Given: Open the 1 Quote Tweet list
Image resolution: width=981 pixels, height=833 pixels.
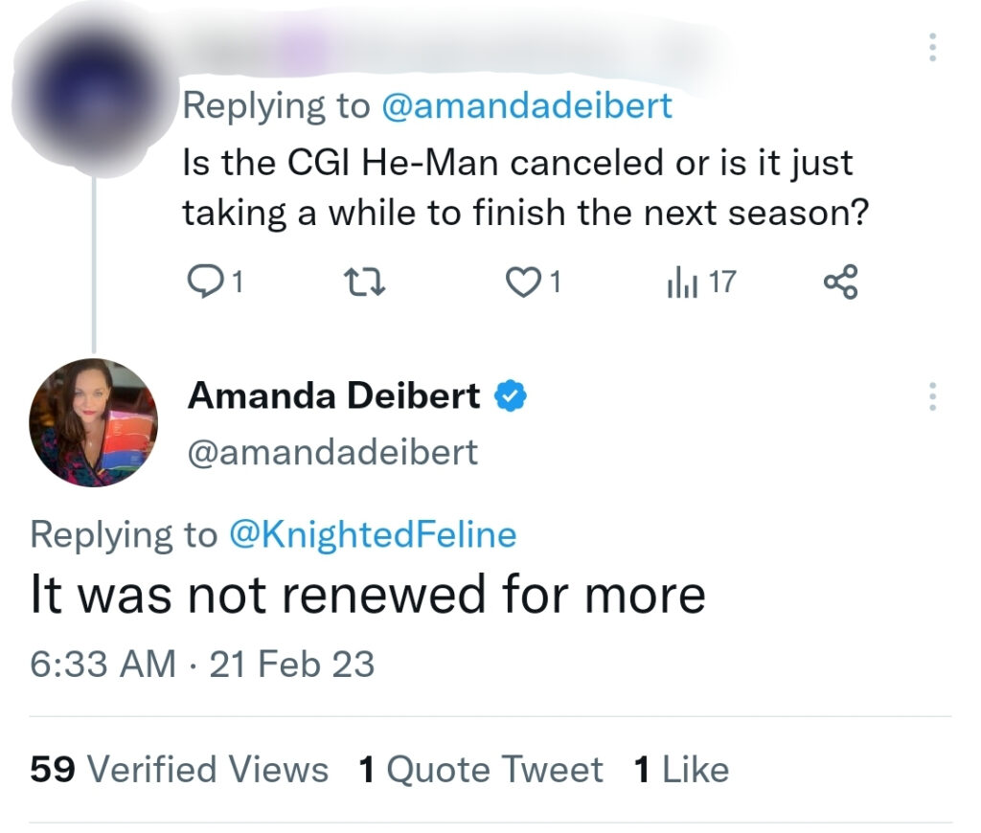Looking at the screenshot, I should tap(481, 769).
